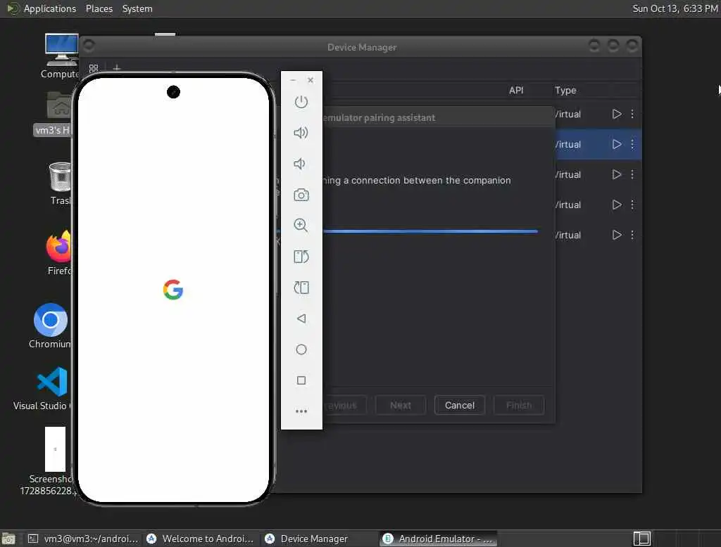Tap the emulator Overview square button
Viewport: 721px width, 547px height.
301,380
